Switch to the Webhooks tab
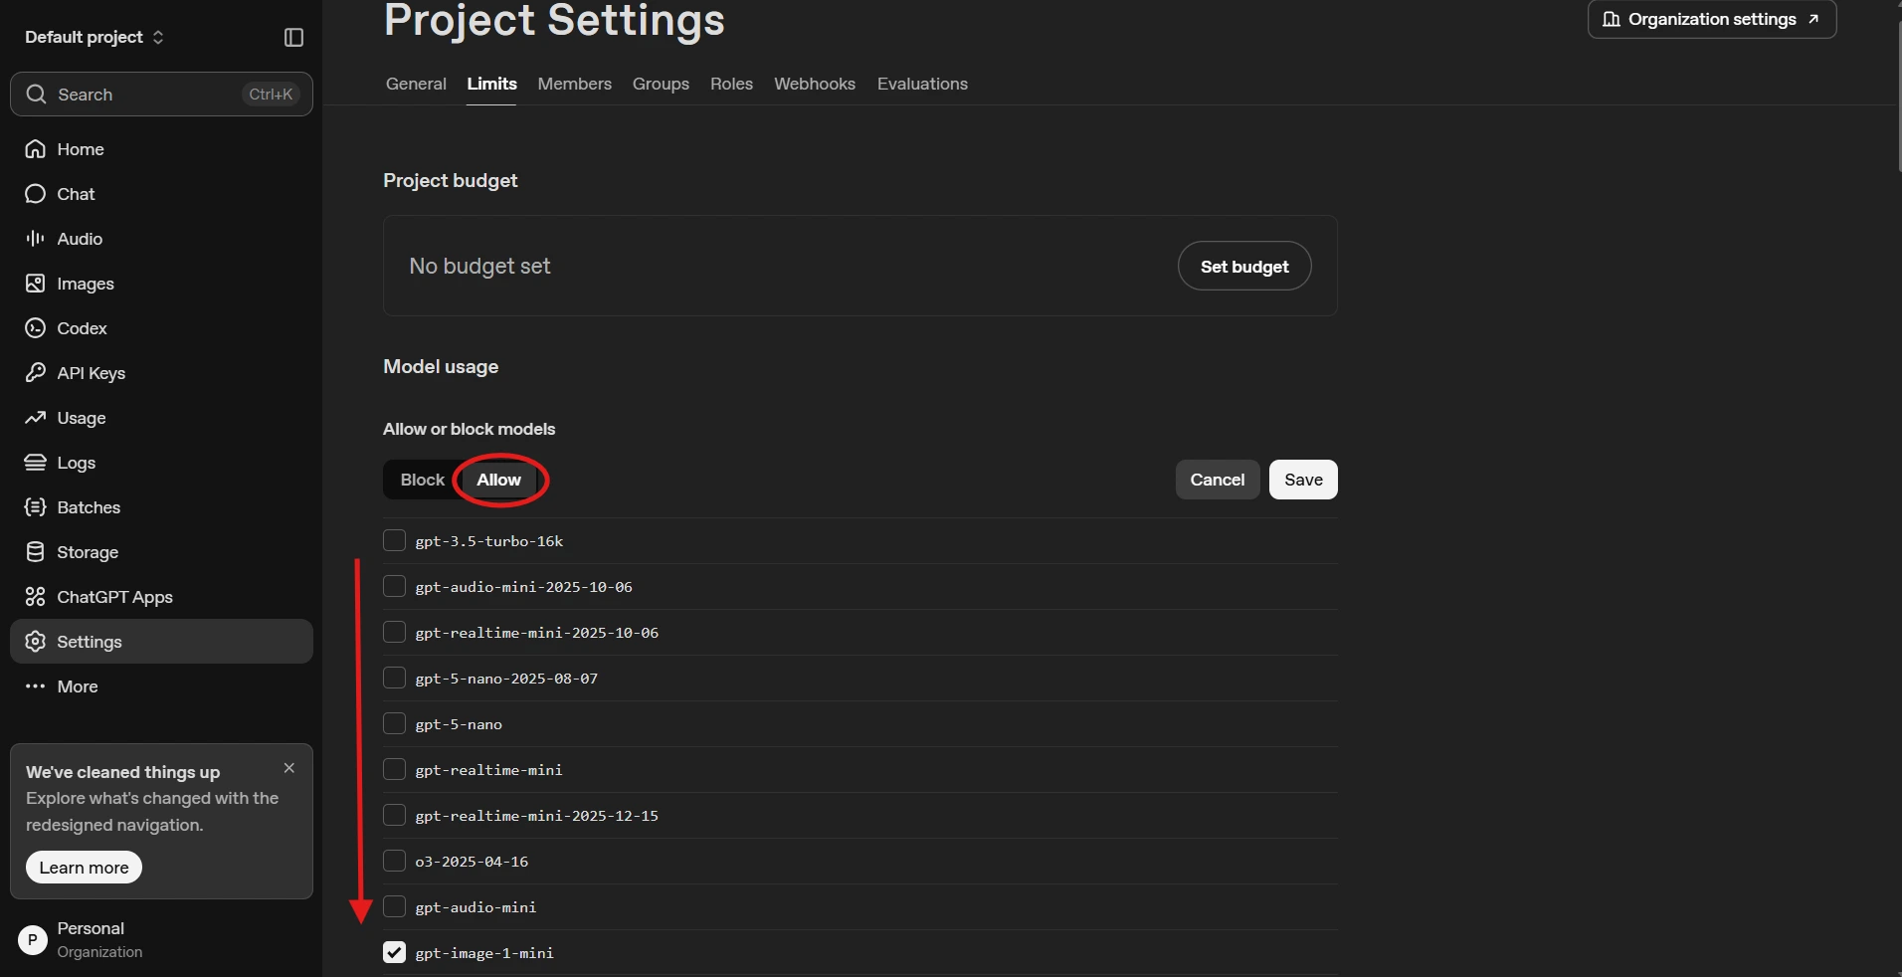 (815, 84)
